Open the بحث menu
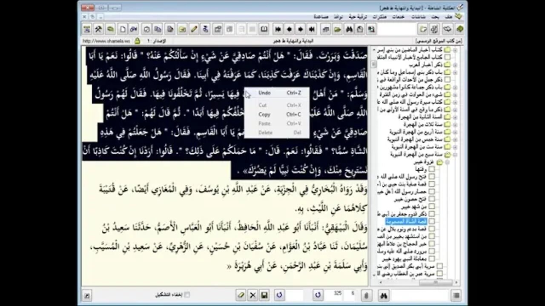The height and width of the screenshot is (306, 545). pyautogui.click(x=435, y=17)
